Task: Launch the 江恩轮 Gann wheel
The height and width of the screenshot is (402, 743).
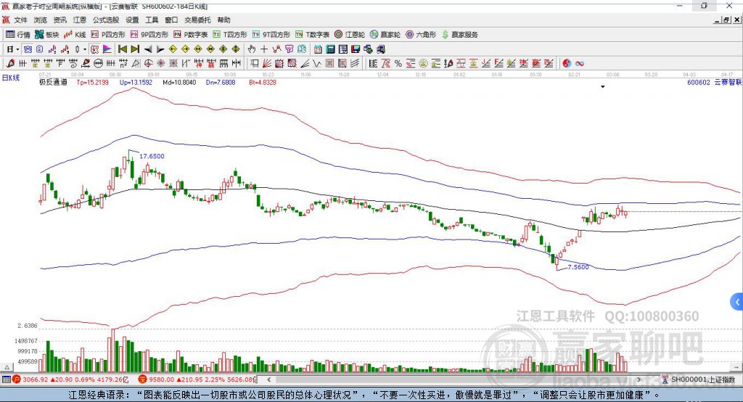Action: (x=350, y=35)
